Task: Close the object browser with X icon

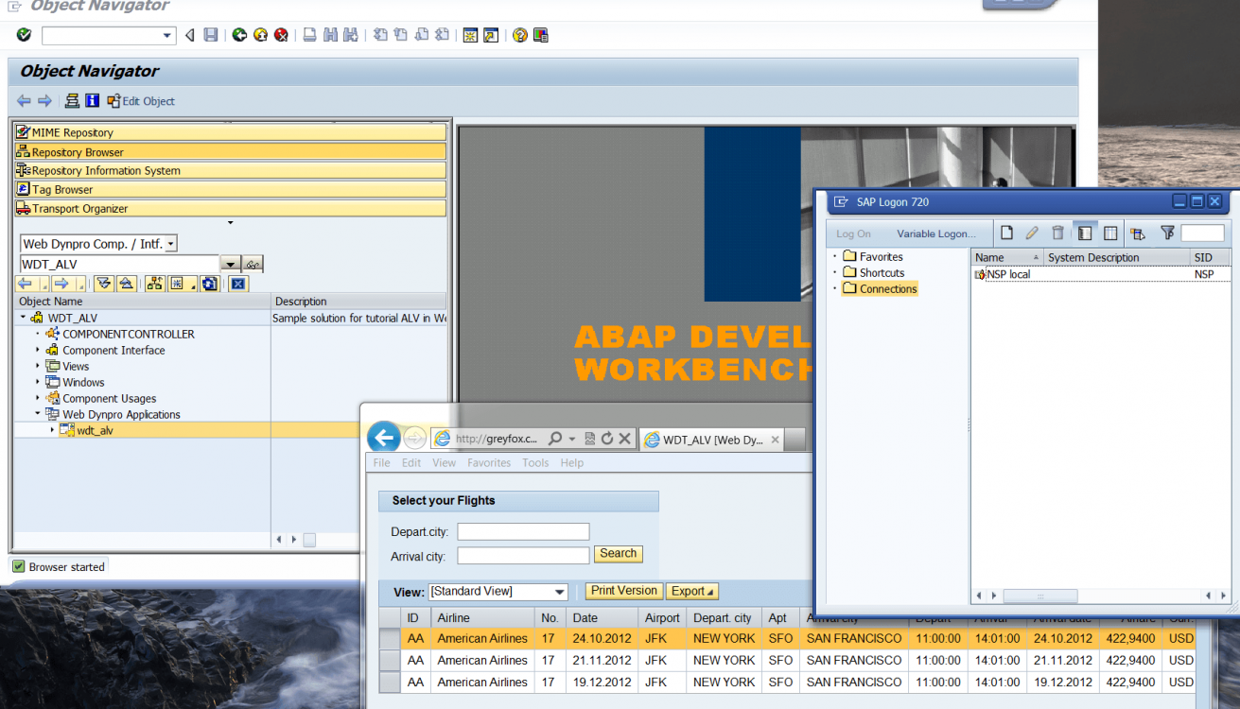Action: tap(238, 284)
